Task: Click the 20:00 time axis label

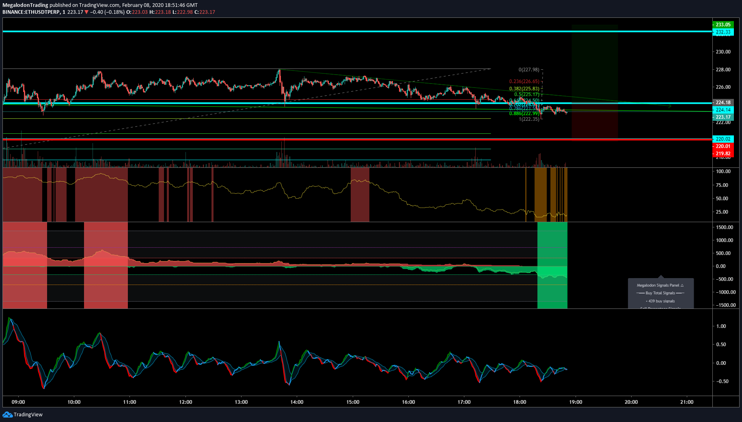Action: [x=631, y=402]
